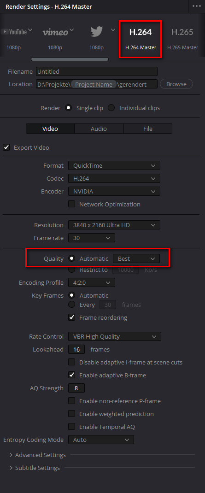Click the Browse button
The height and width of the screenshot is (493, 205).
[176, 84]
